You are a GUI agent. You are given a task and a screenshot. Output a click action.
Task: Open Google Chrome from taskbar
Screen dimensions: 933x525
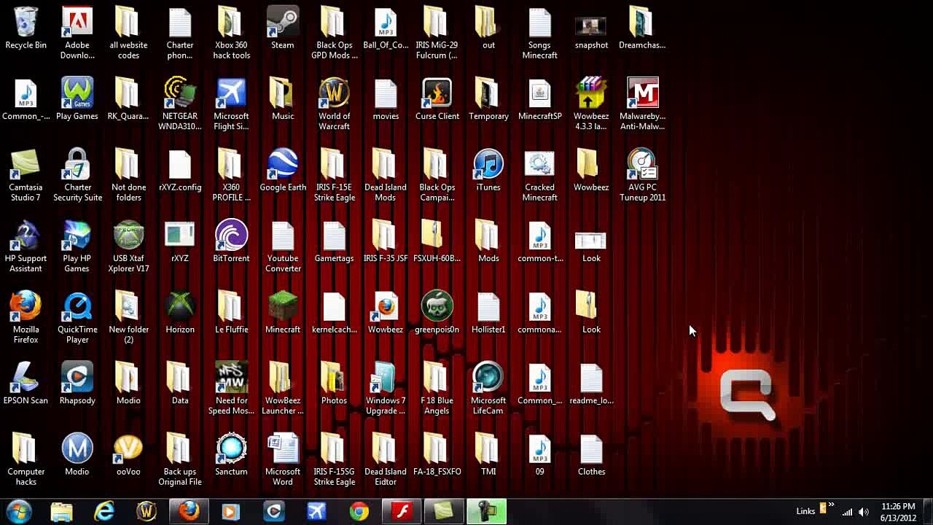[359, 511]
